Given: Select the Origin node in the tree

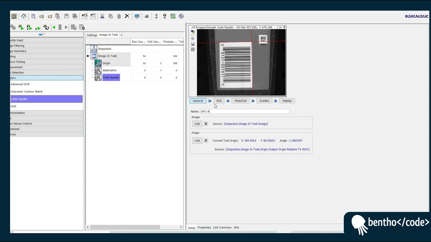Looking at the screenshot, I should [106, 63].
